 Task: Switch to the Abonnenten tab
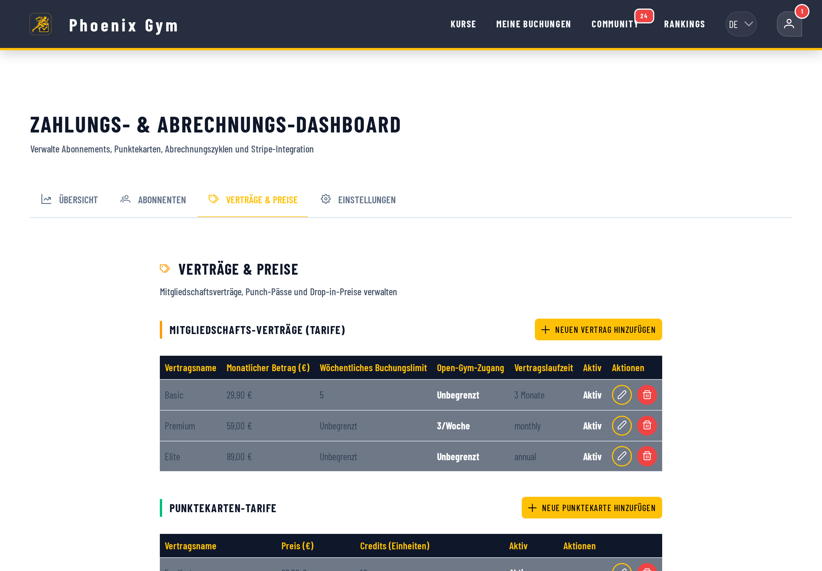pyautogui.click(x=153, y=200)
